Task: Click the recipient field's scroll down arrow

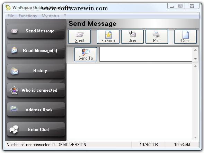Action: tap(195, 59)
